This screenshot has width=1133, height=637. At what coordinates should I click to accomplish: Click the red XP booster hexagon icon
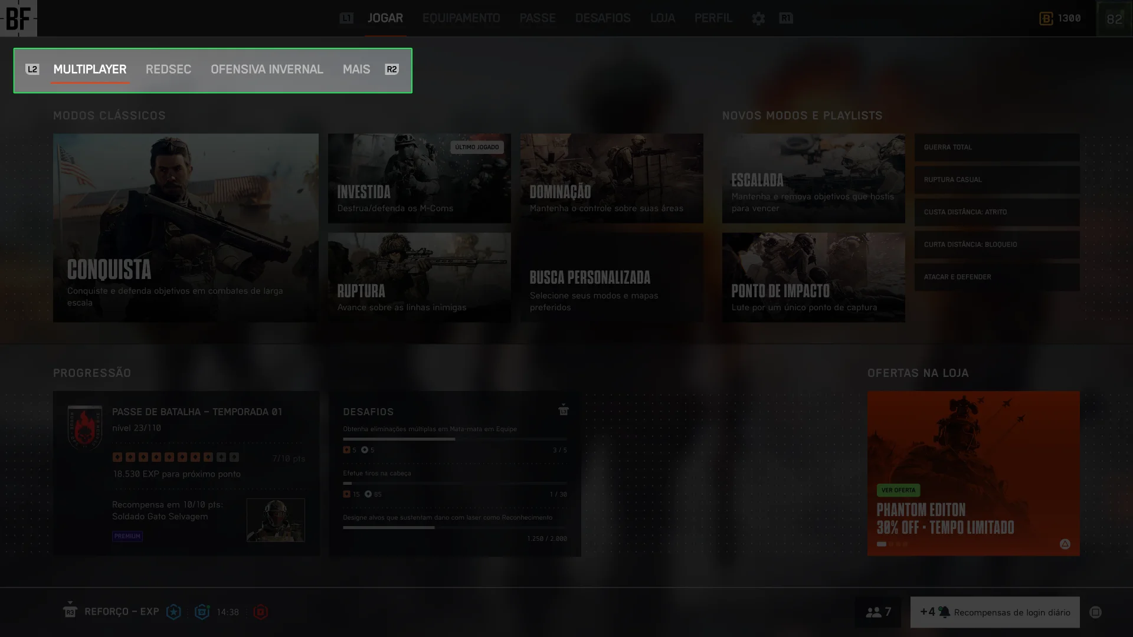[260, 612]
